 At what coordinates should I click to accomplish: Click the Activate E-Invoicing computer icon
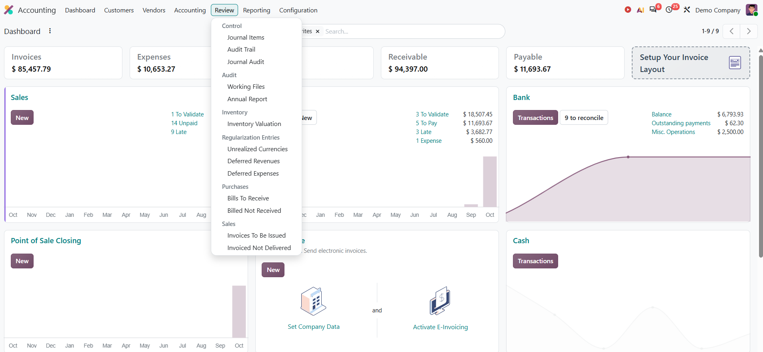[440, 301]
